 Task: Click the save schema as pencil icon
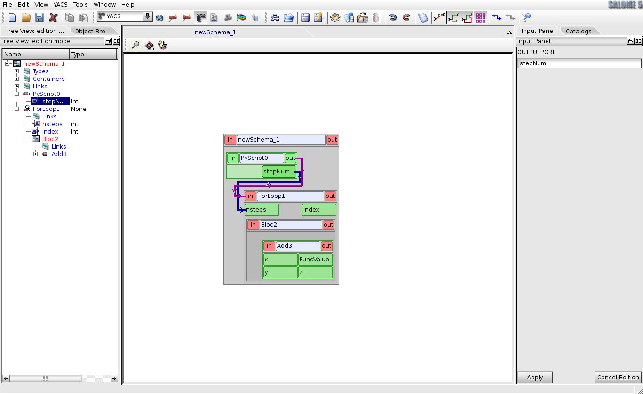319,17
